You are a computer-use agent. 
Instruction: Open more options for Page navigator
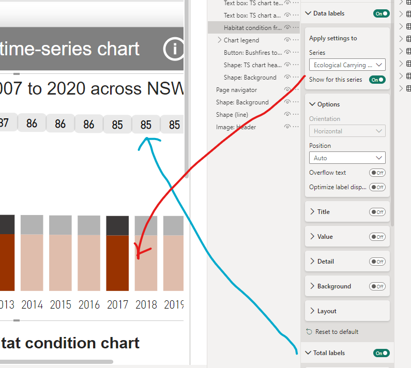tap(296, 89)
